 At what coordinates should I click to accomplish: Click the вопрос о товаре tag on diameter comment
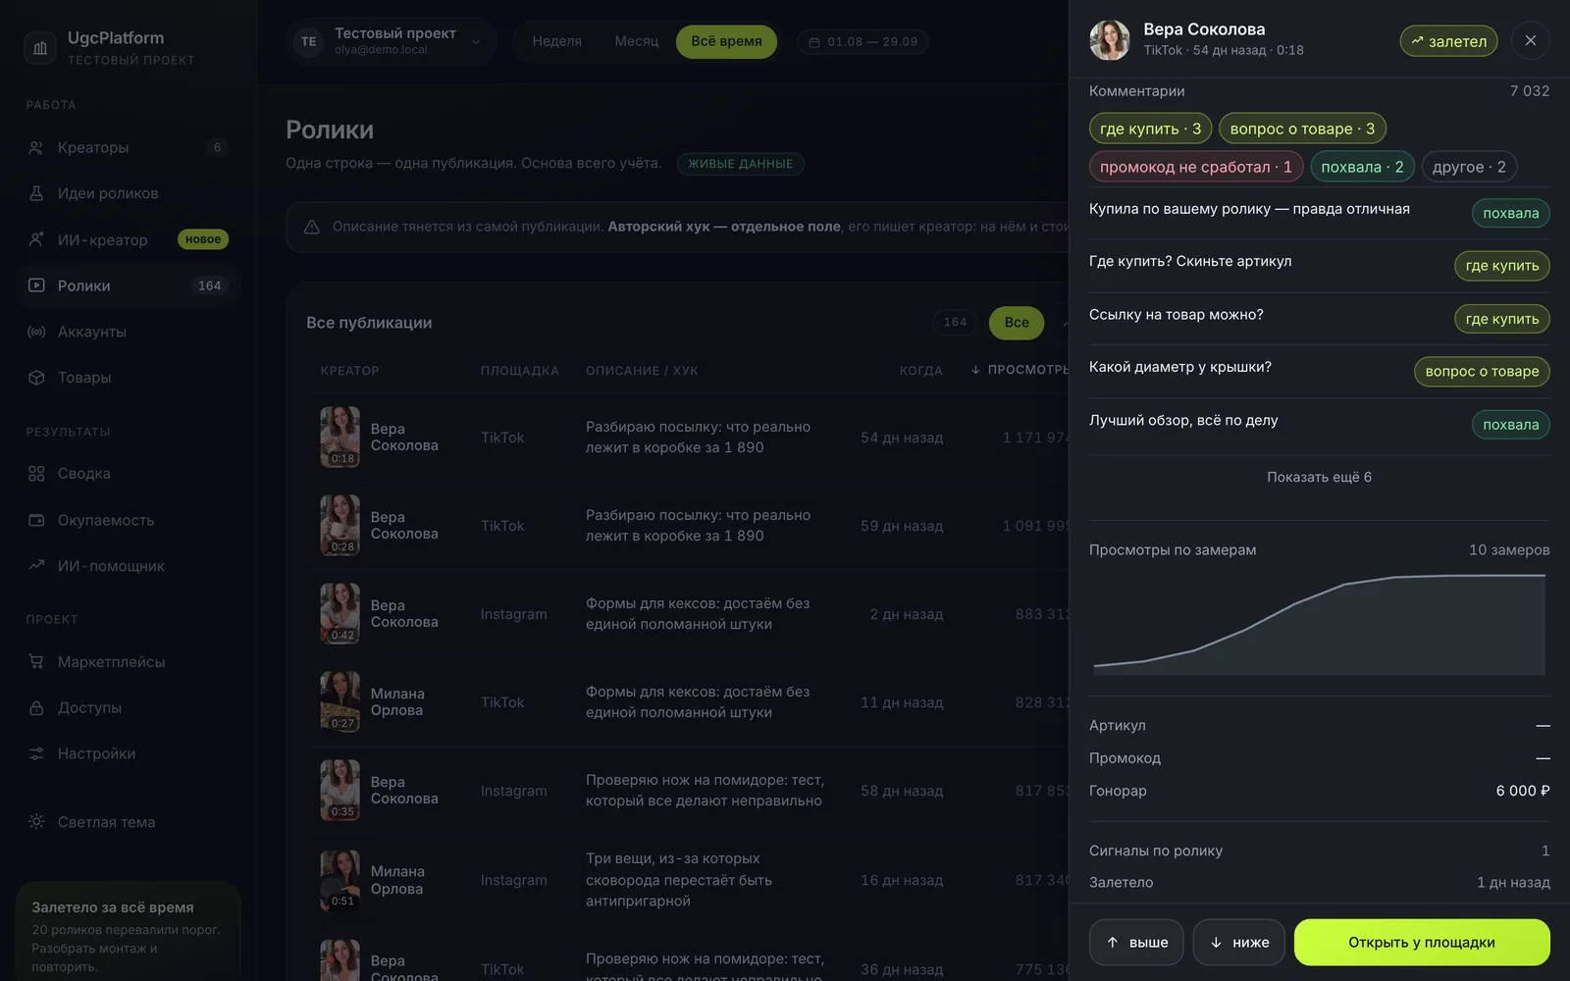(1482, 371)
